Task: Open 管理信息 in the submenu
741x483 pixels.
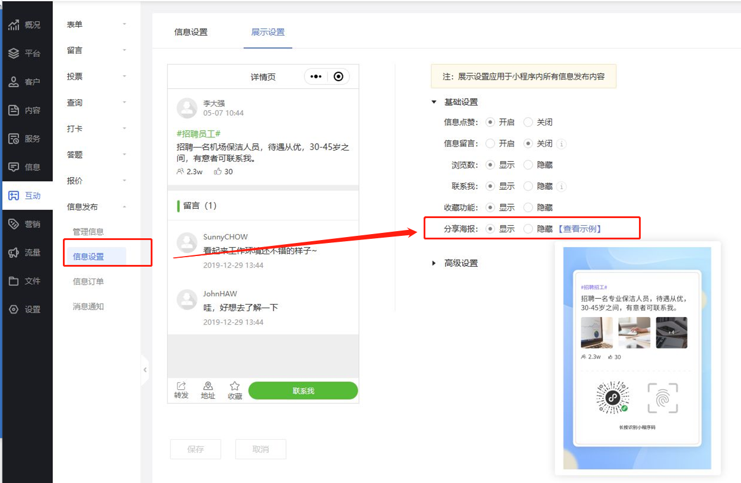Action: click(x=88, y=232)
